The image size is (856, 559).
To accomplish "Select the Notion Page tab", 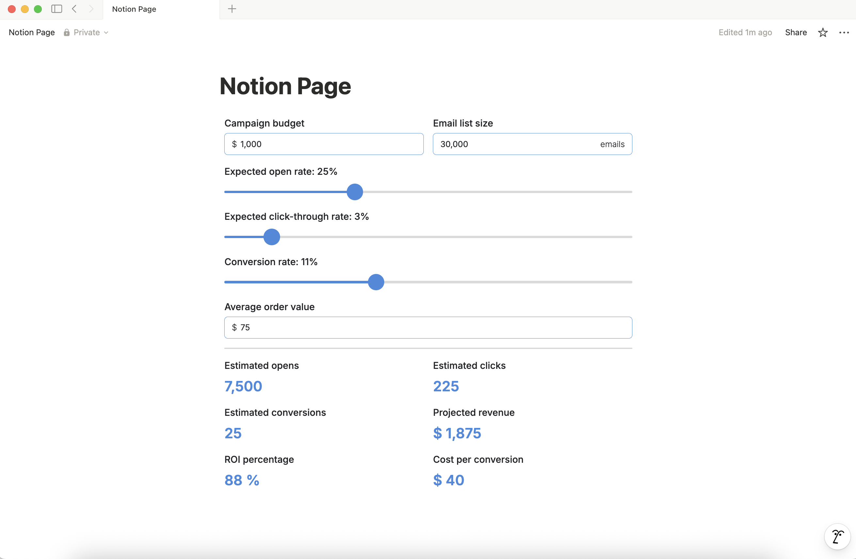I will [134, 9].
